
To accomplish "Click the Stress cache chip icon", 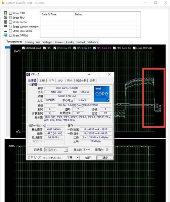I will click(5, 22).
